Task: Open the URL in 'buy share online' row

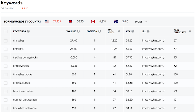Action: 153,91
